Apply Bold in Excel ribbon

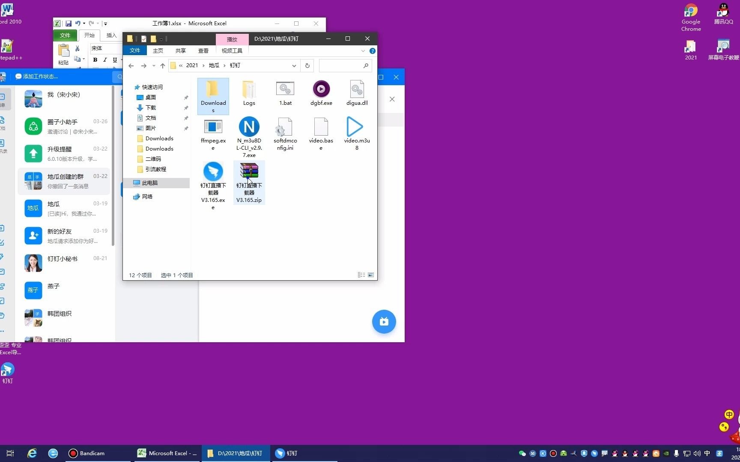pyautogui.click(x=95, y=60)
